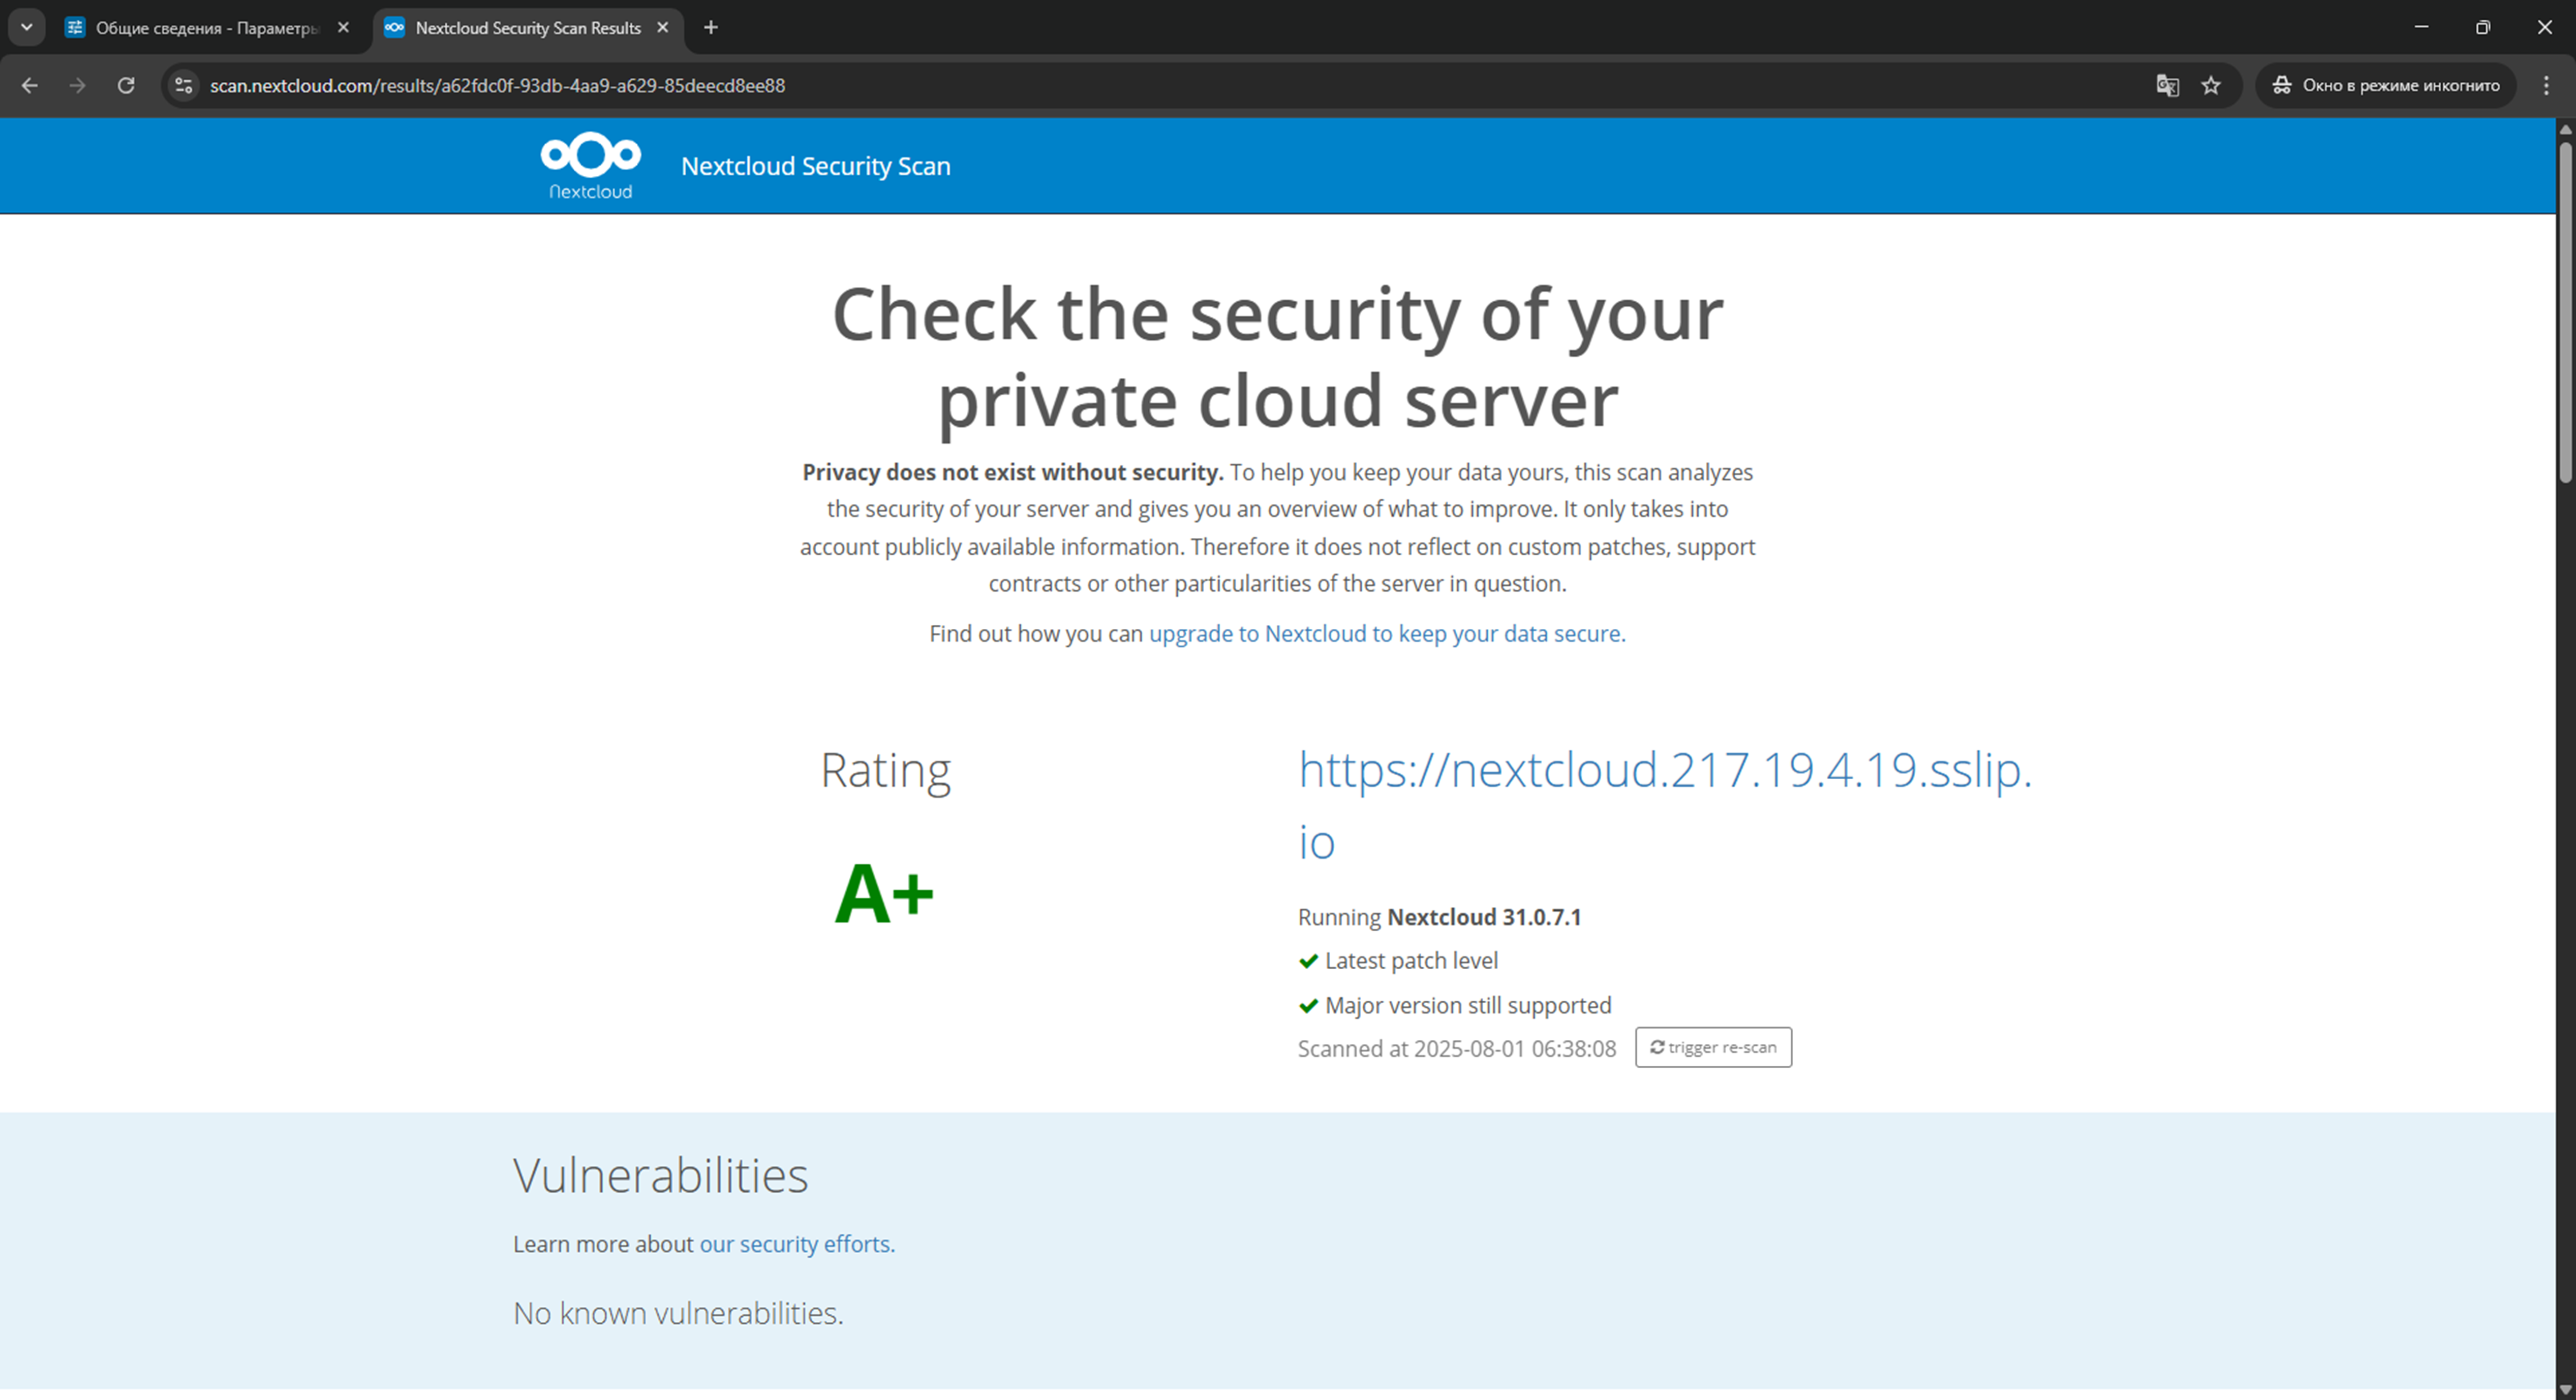The height and width of the screenshot is (1400, 2576).
Task: Reload the scan results page
Action: click(126, 86)
